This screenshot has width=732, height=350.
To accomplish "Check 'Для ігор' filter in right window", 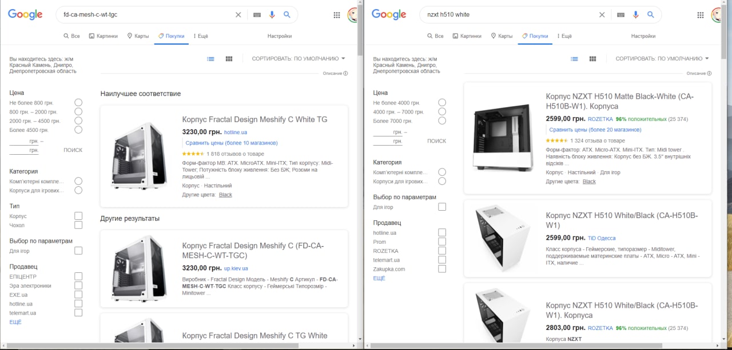I will [442, 207].
